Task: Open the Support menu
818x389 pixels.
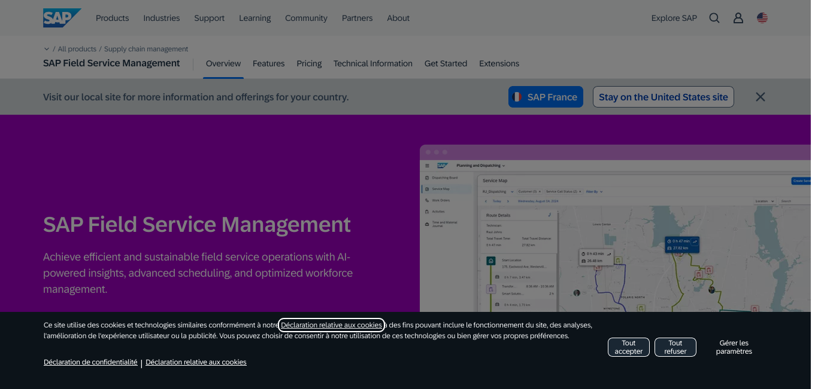Action: tap(210, 18)
